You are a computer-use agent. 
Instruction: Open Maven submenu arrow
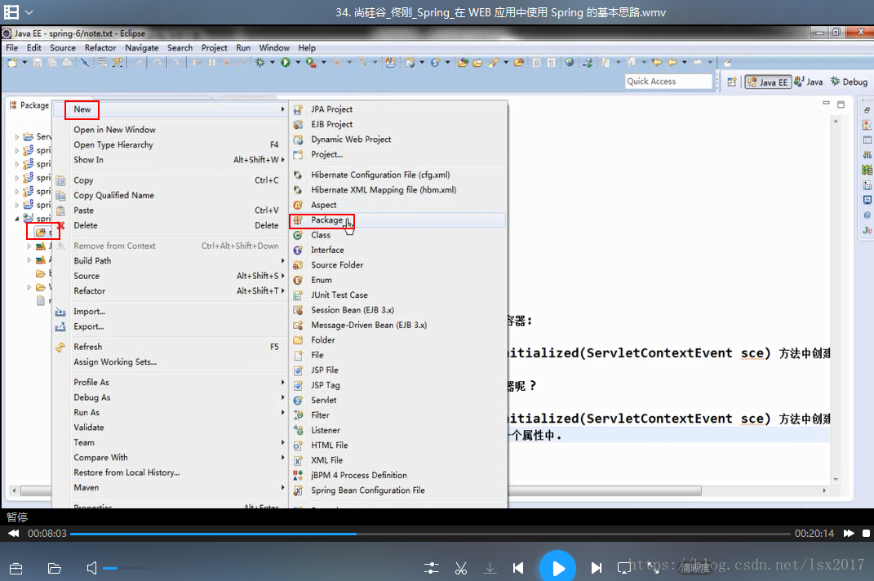[282, 488]
